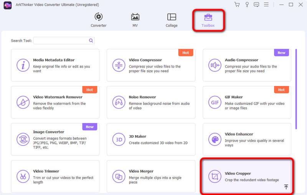This screenshot has width=307, height=195.
Task: Open the Collage tab
Action: [172, 20]
